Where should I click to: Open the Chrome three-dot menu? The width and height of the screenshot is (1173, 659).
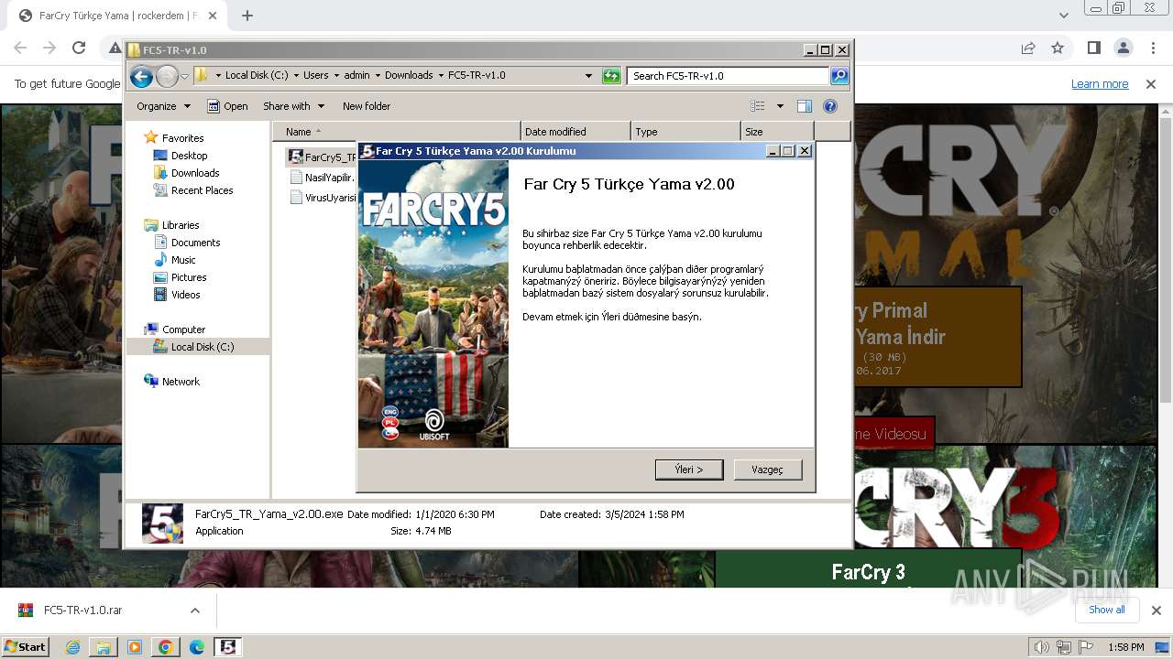(x=1152, y=49)
